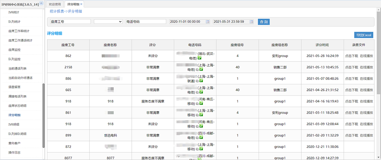The width and height of the screenshot is (381, 160).
Task: Open 队列排队明细 in the sidebar
Action: [x=17, y=134]
